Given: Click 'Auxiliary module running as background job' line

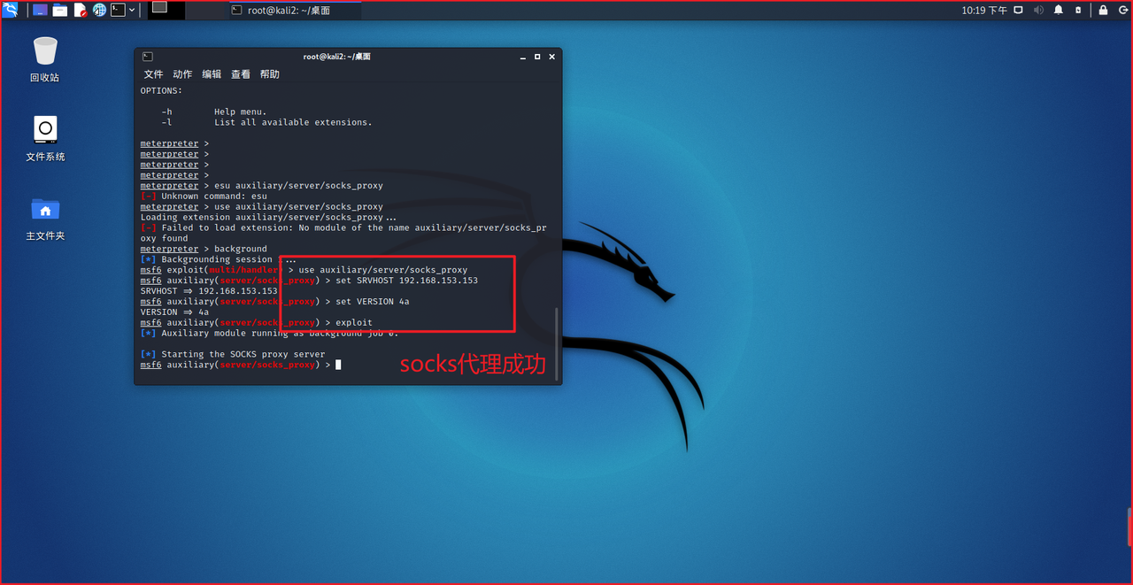Looking at the screenshot, I should point(270,334).
